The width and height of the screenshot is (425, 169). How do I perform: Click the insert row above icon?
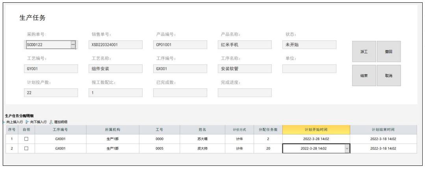pyautogui.click(x=5, y=122)
